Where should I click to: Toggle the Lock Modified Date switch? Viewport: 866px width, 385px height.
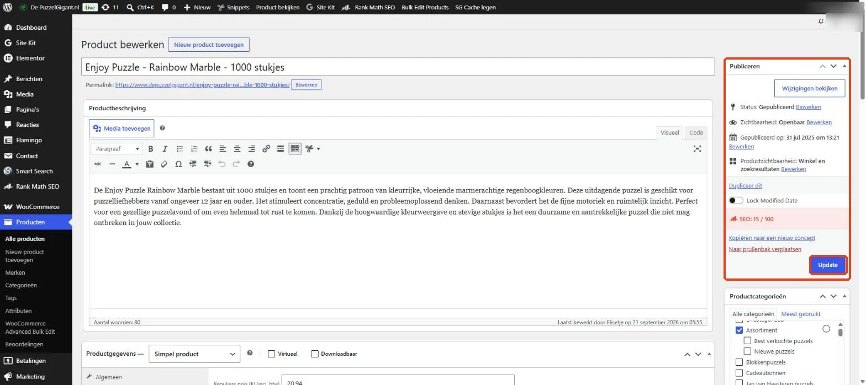pyautogui.click(x=736, y=201)
